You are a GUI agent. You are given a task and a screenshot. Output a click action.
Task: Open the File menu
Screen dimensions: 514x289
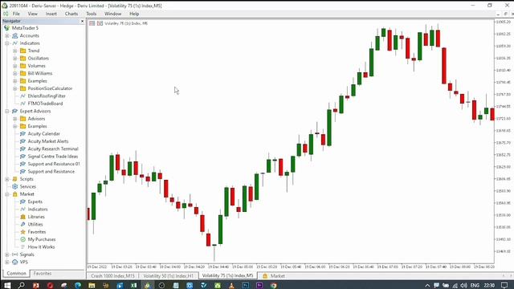click(x=16, y=14)
